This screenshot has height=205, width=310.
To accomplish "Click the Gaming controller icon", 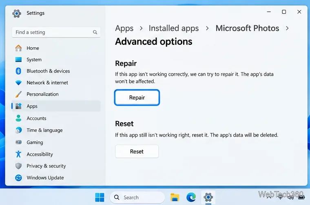I will coord(18,142).
